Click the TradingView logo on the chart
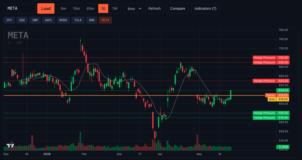This screenshot has height=160, width=302. coord(10,145)
